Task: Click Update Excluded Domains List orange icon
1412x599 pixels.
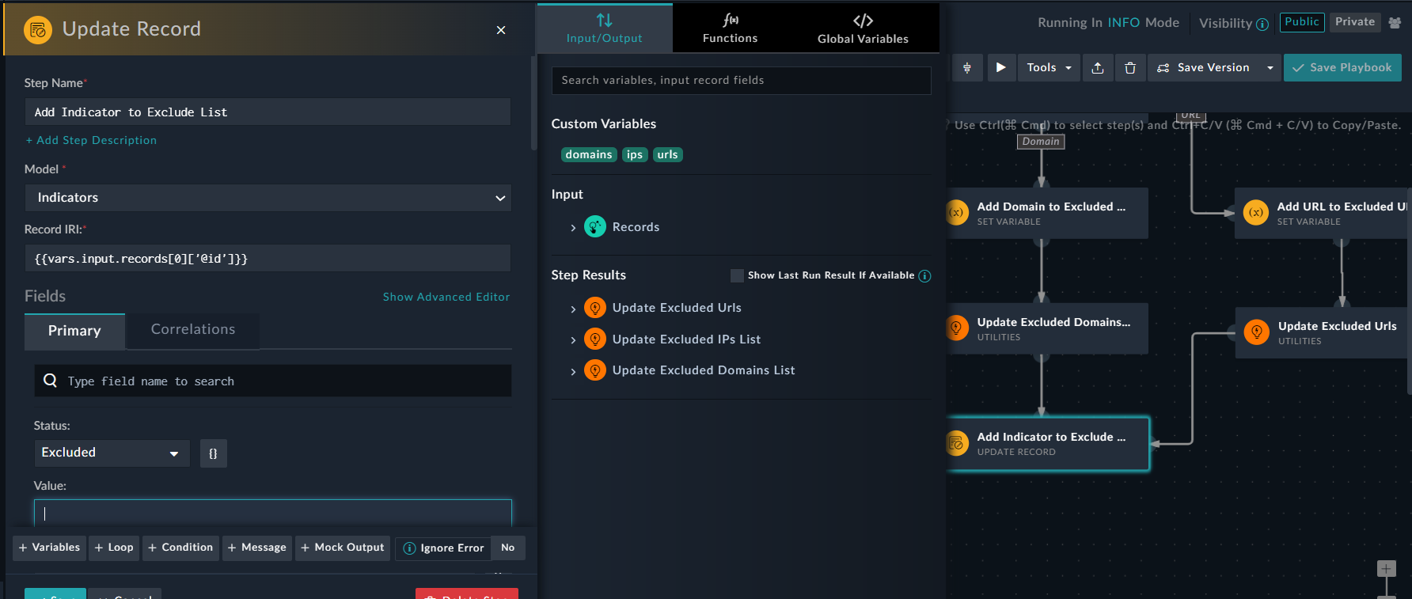Action: coord(595,370)
